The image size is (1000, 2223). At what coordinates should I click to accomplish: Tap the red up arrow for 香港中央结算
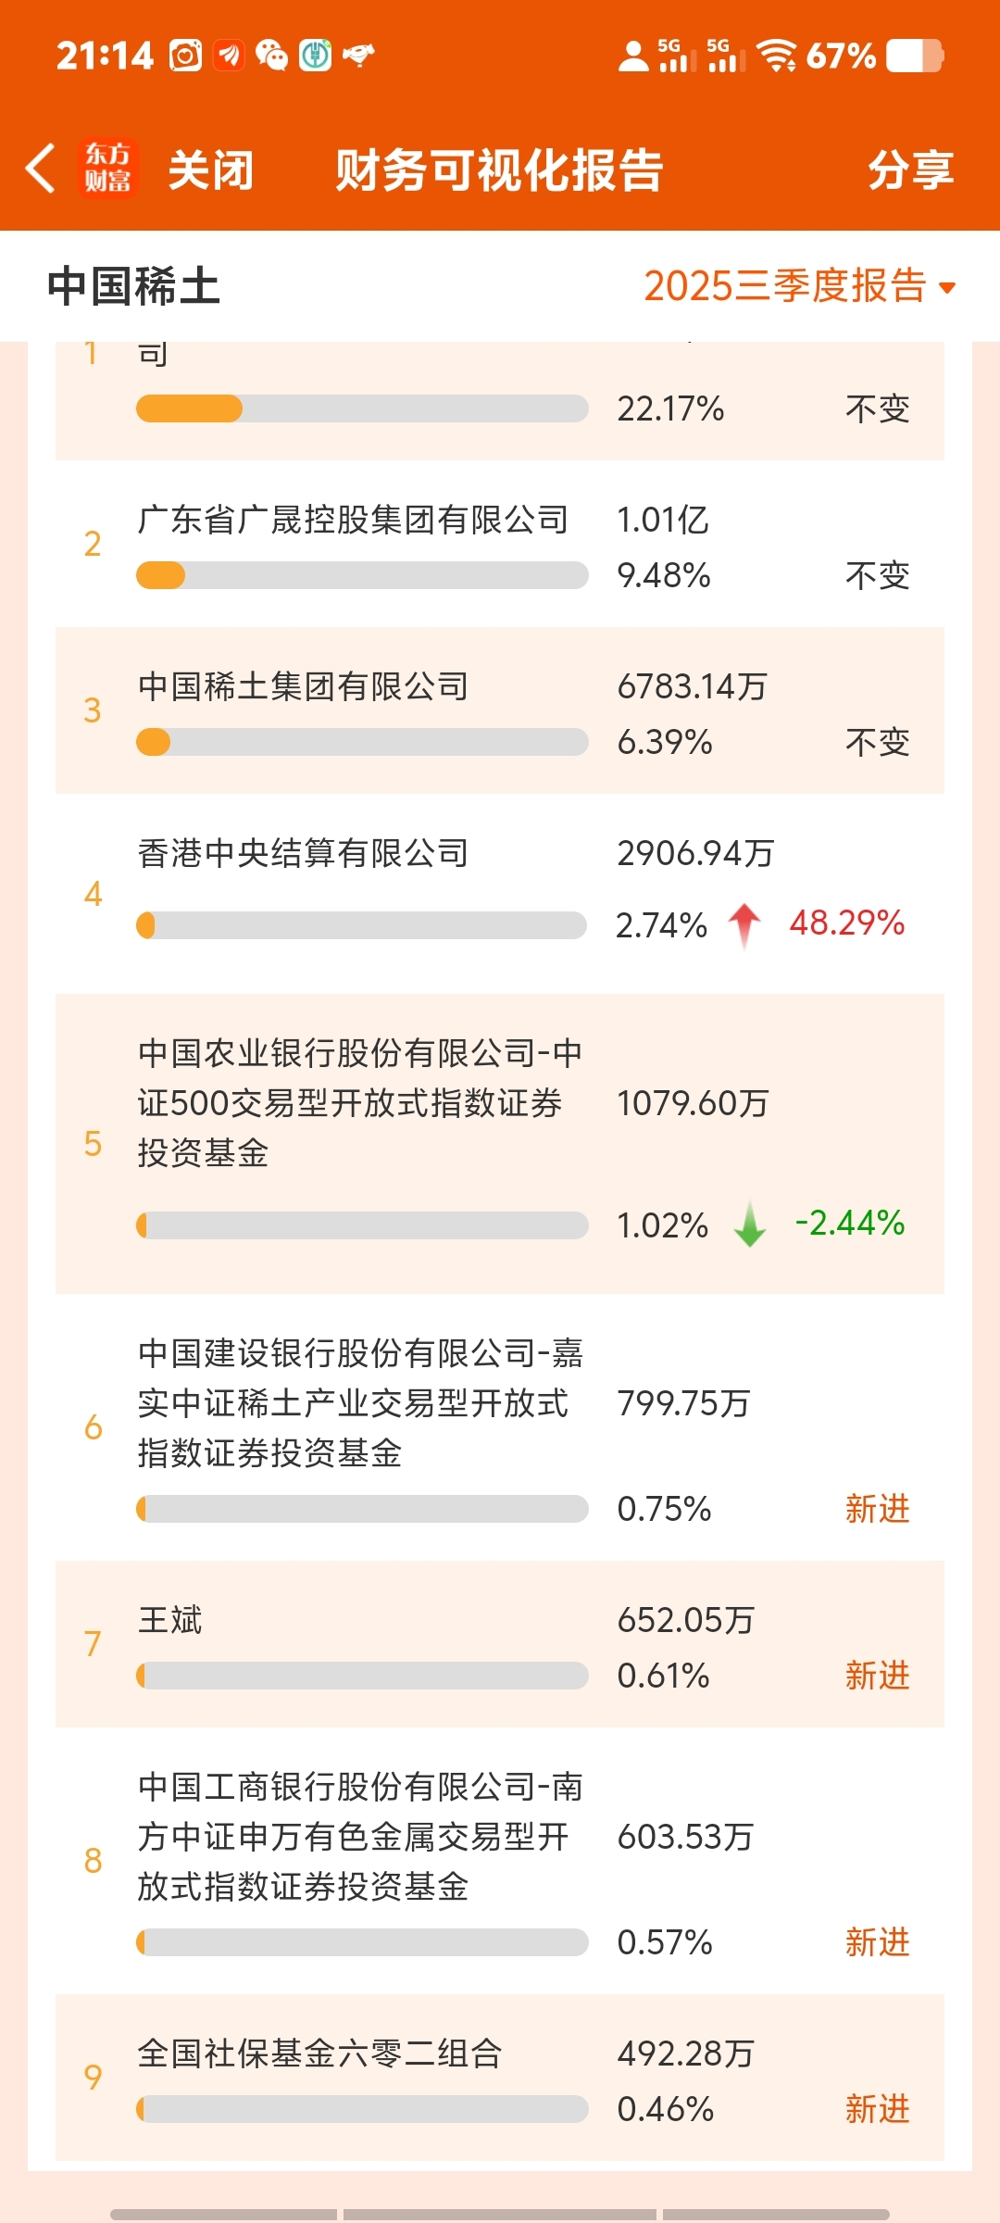744,925
